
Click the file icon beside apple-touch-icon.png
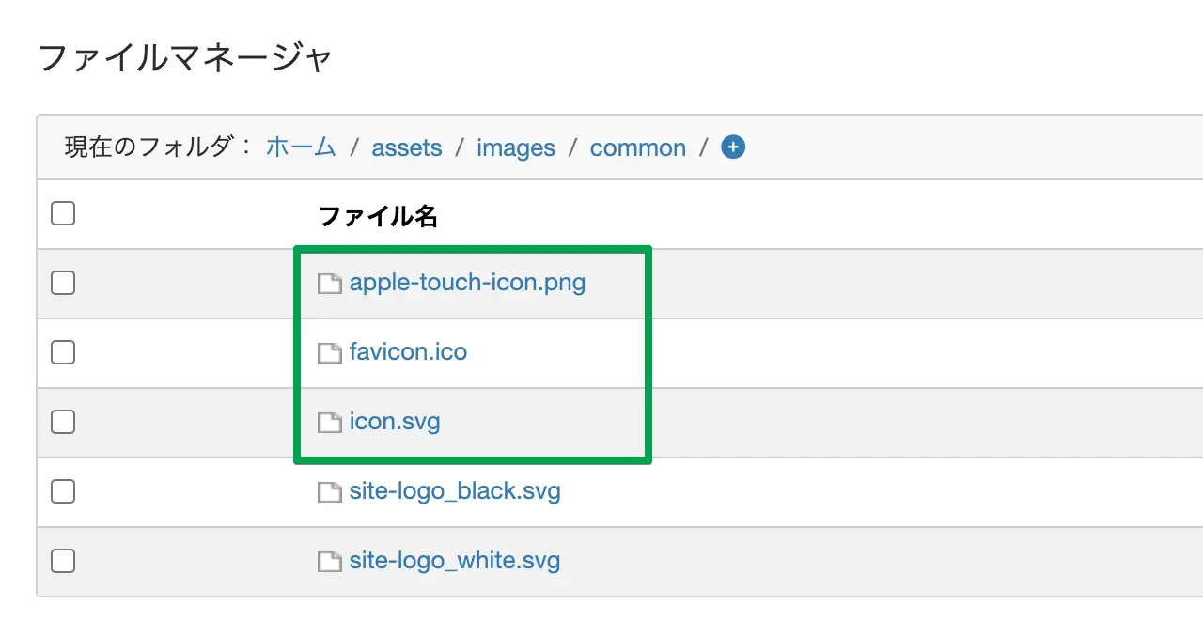[329, 284]
